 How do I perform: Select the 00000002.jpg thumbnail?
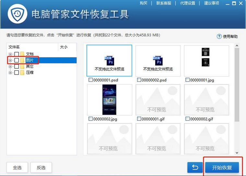click(x=110, y=100)
